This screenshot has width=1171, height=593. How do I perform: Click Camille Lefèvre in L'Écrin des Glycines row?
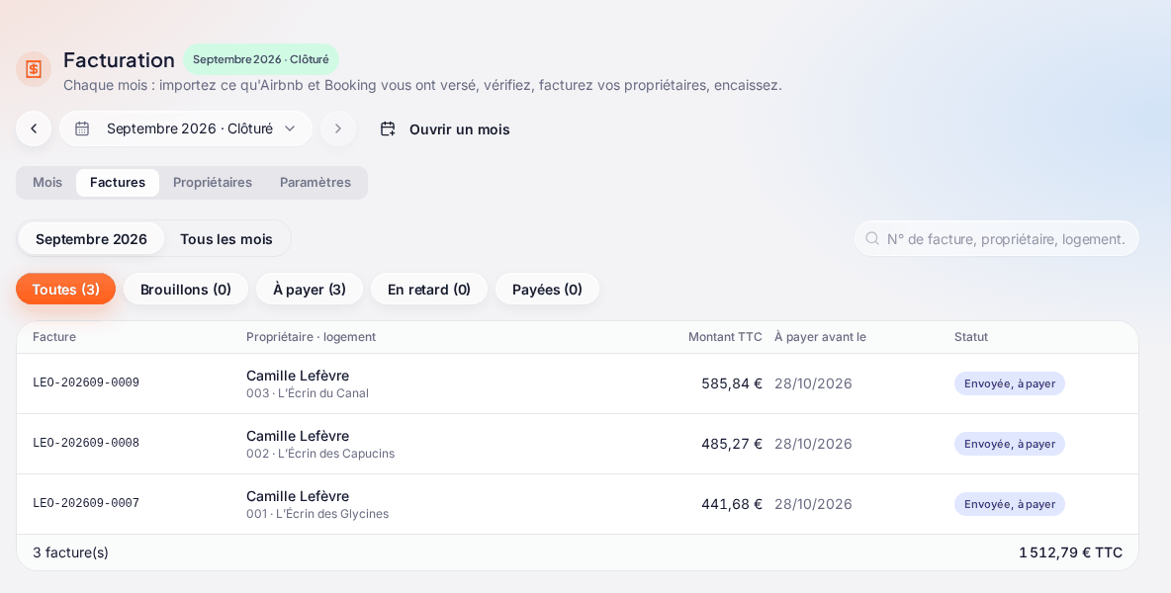298,497
